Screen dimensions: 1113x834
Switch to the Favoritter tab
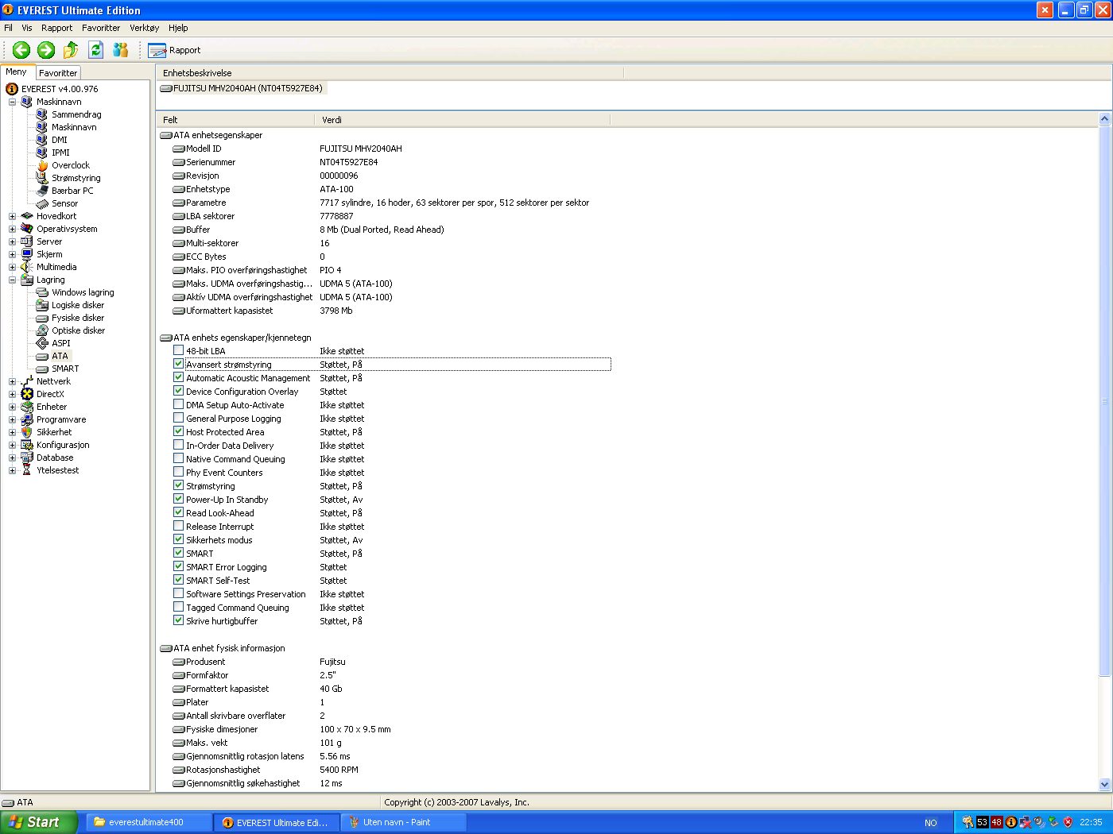58,73
